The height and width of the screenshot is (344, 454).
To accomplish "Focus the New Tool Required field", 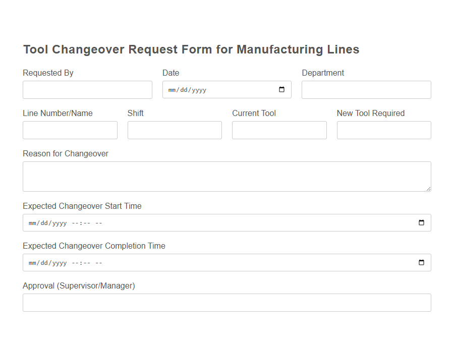I will pyautogui.click(x=383, y=130).
